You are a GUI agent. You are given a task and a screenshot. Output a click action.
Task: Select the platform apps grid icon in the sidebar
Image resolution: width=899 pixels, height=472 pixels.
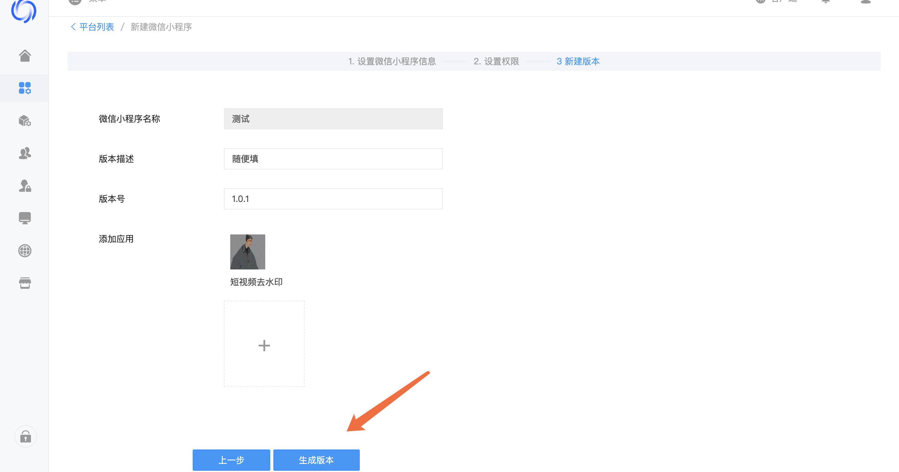(x=25, y=88)
